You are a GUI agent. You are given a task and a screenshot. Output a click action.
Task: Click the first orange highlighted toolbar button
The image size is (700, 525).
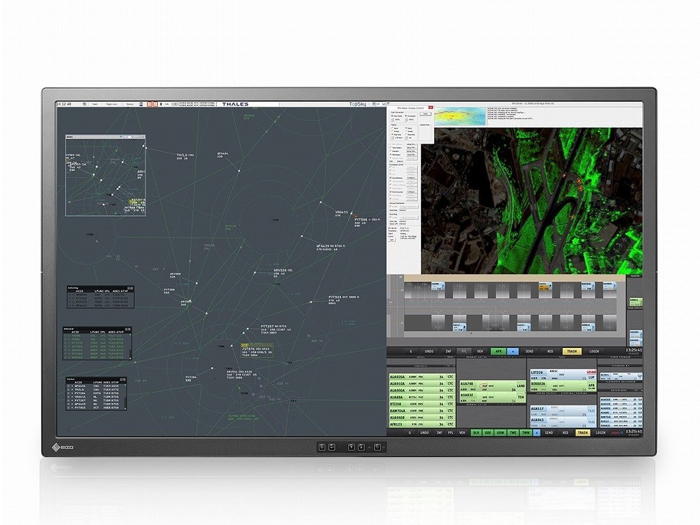point(150,104)
